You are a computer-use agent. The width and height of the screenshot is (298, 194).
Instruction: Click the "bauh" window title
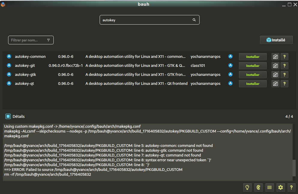click(143, 4)
